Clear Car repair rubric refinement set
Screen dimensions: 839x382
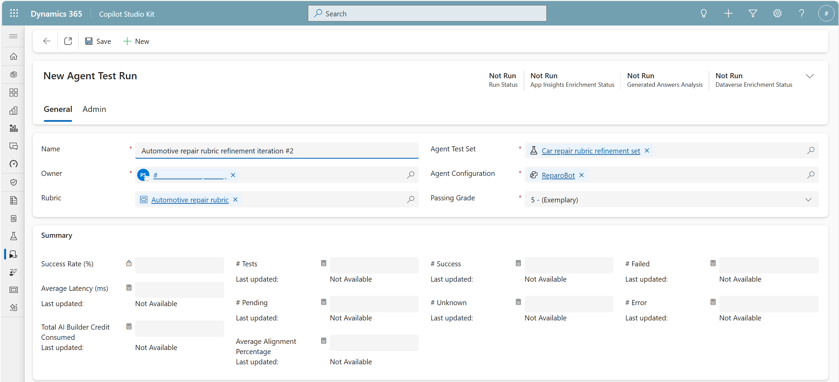click(x=647, y=151)
